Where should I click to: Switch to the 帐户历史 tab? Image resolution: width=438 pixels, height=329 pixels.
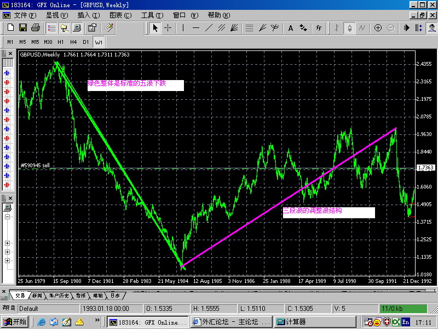tap(60, 295)
